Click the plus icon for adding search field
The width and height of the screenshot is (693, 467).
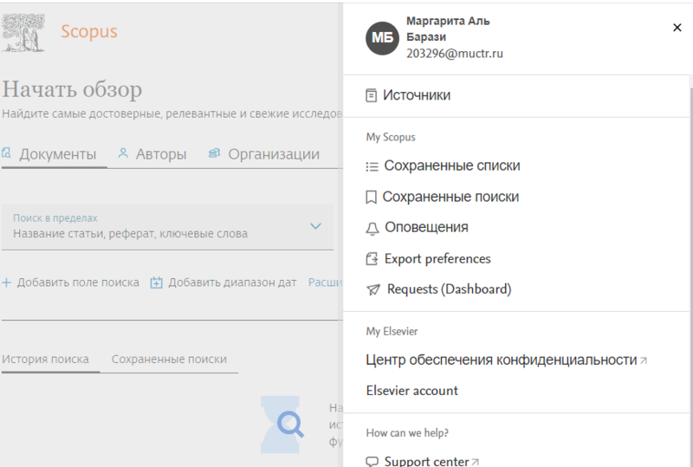point(6,282)
